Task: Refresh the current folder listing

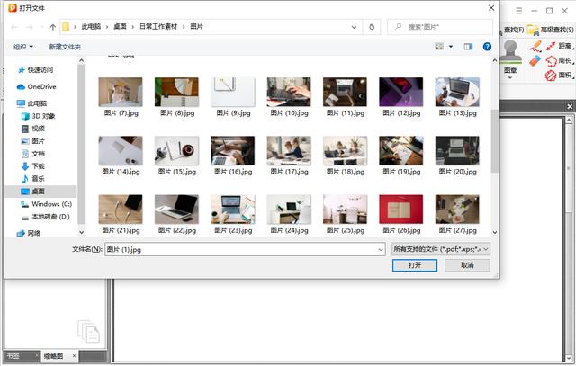Action: coord(372,27)
